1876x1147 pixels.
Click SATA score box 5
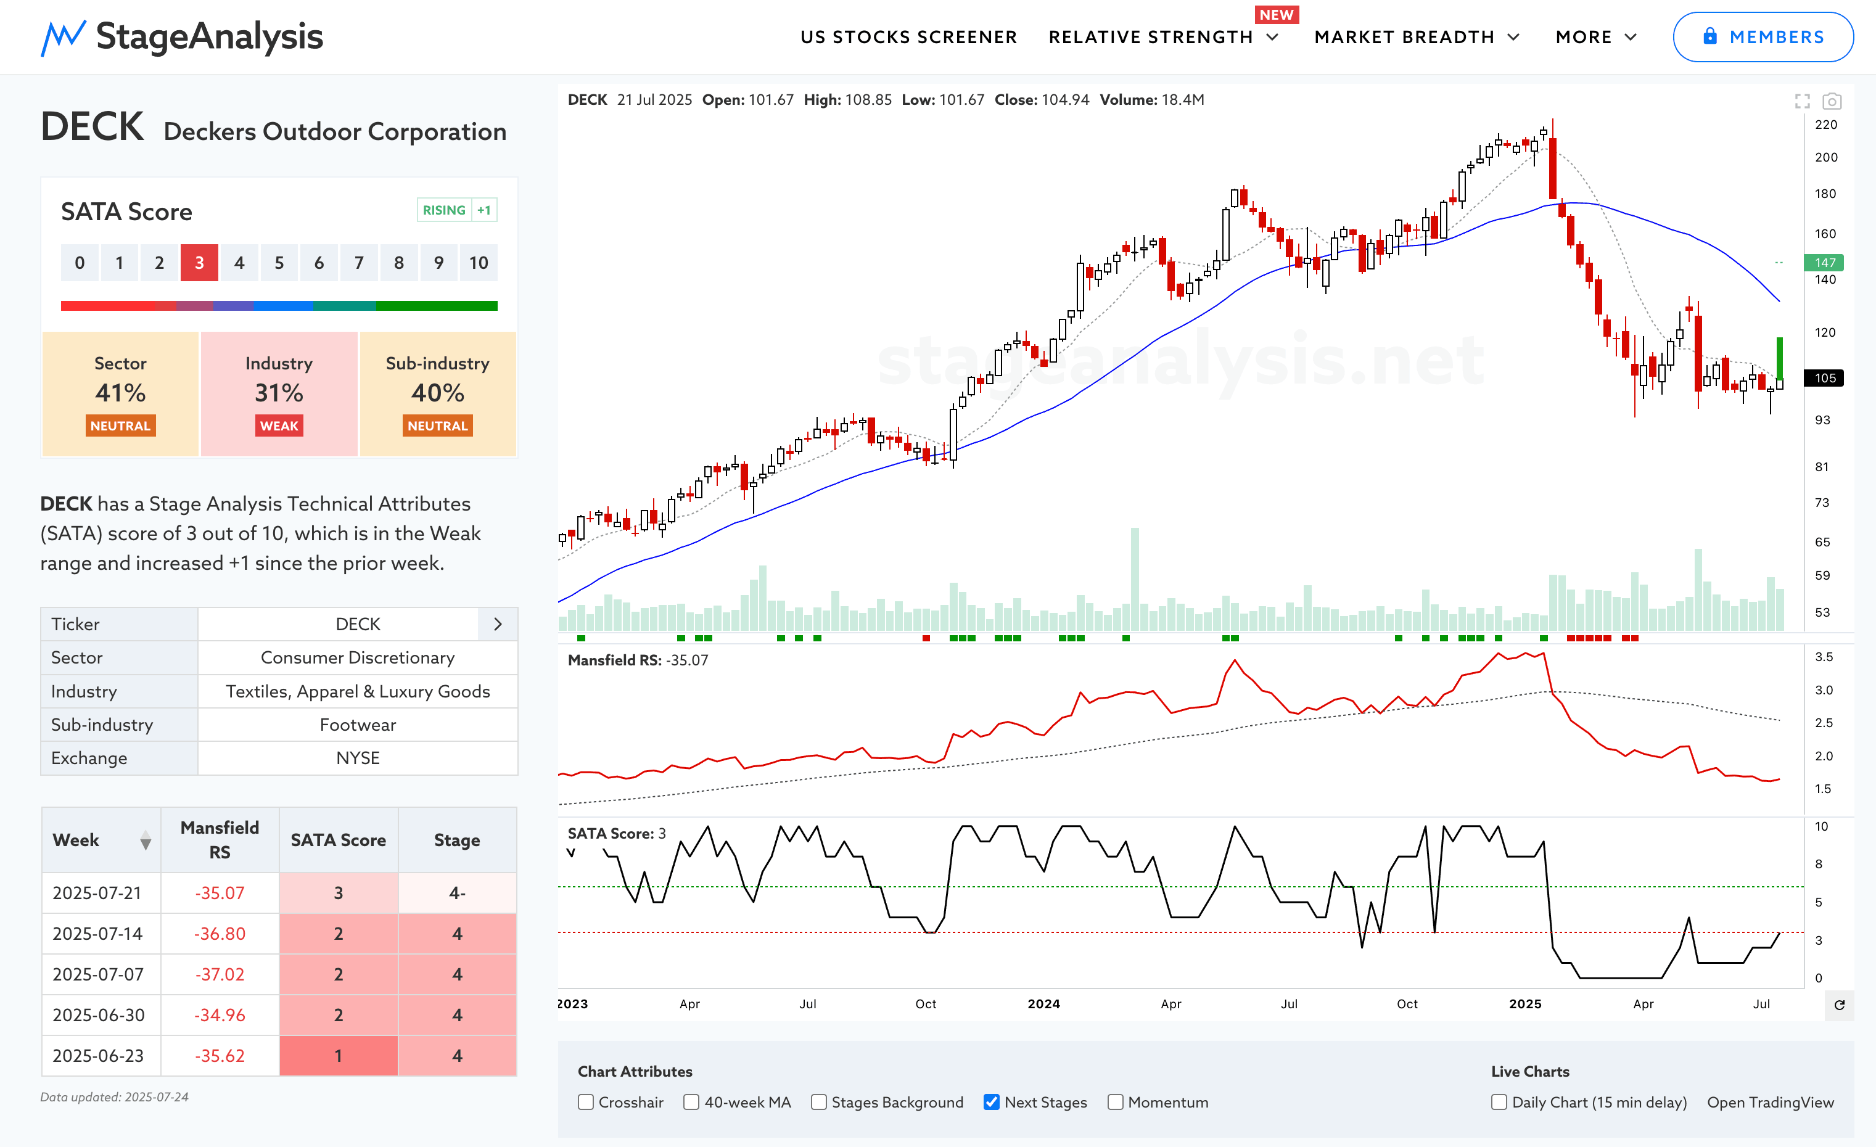279,263
